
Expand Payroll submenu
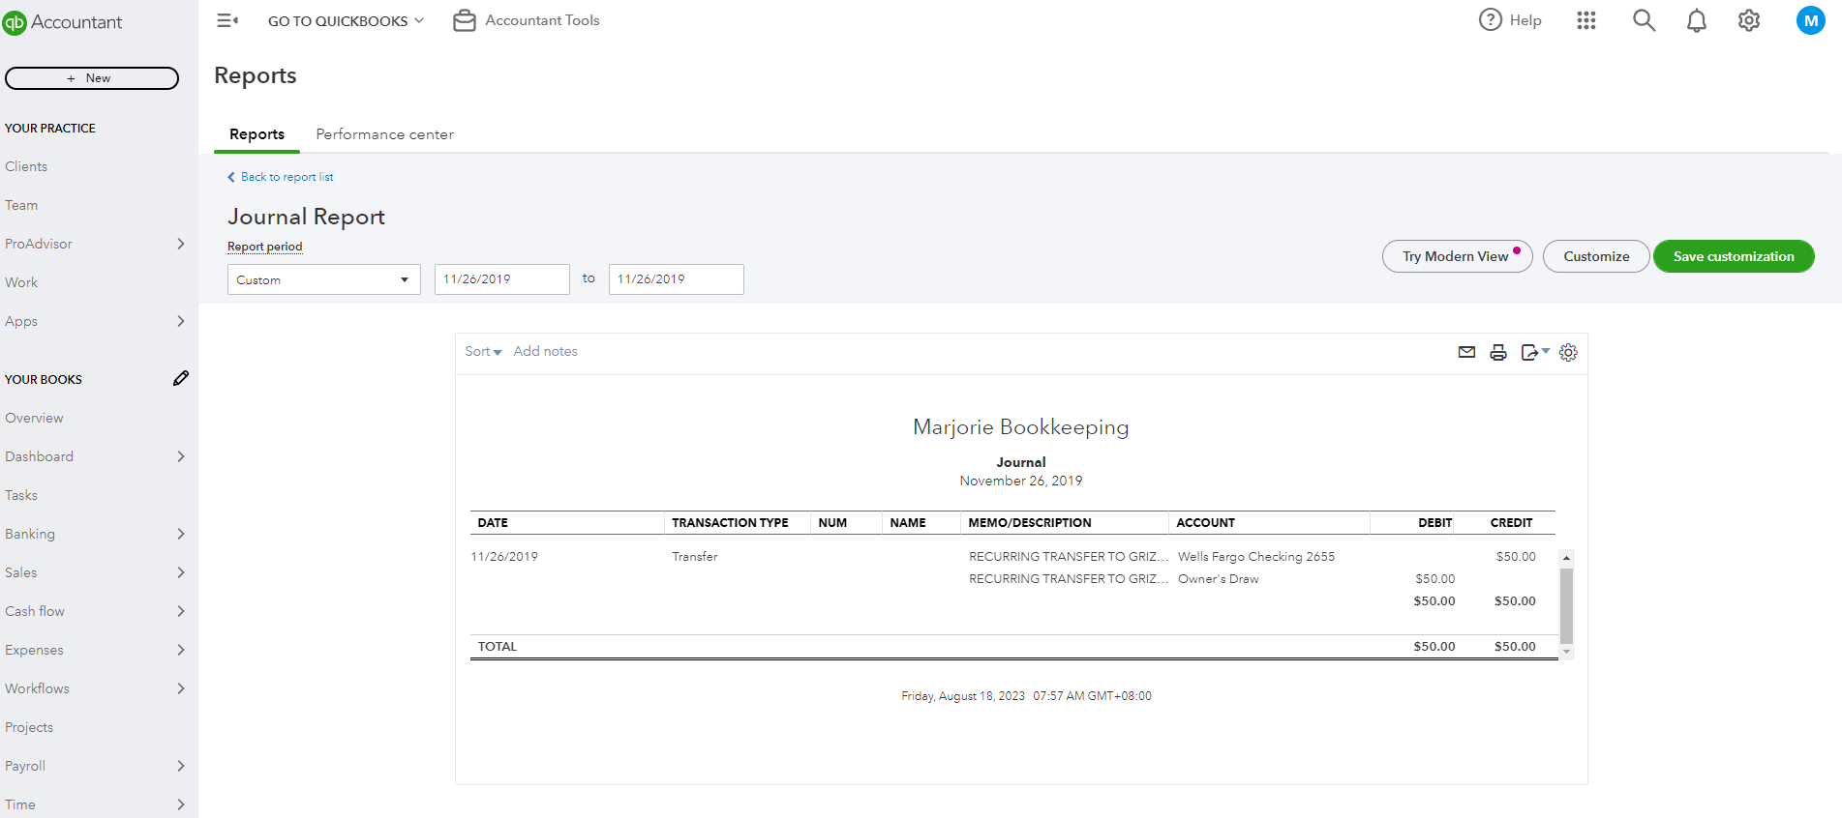pyautogui.click(x=180, y=766)
